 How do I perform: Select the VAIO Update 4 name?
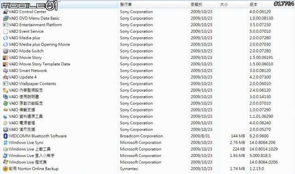23,77
